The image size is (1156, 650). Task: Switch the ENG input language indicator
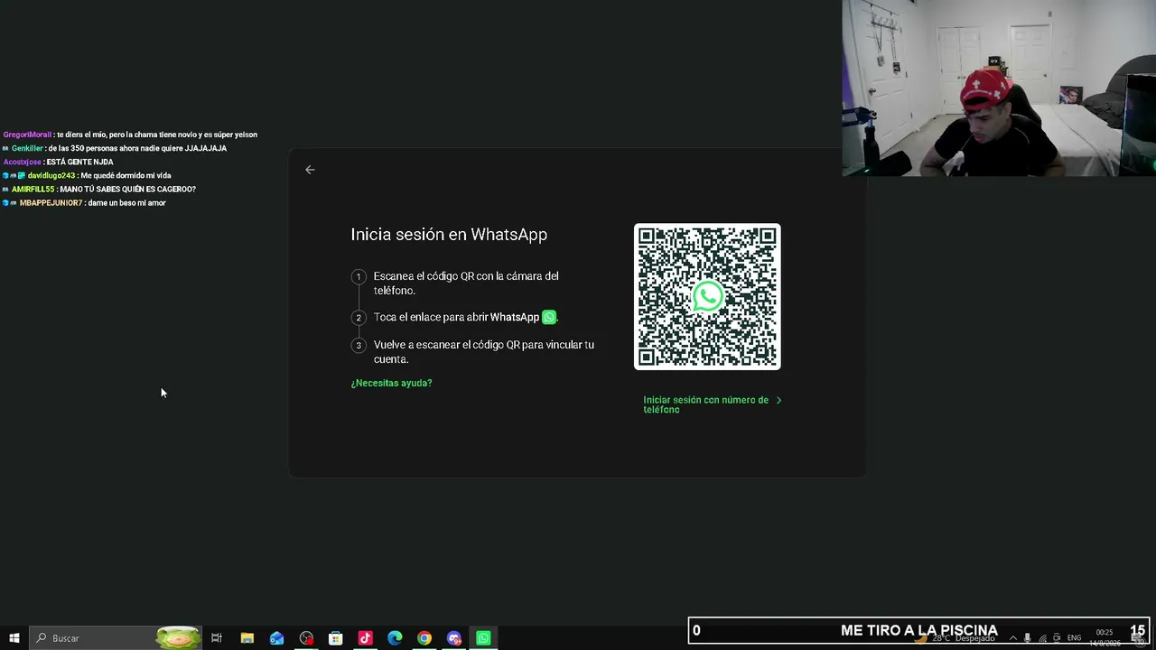pos(1074,638)
